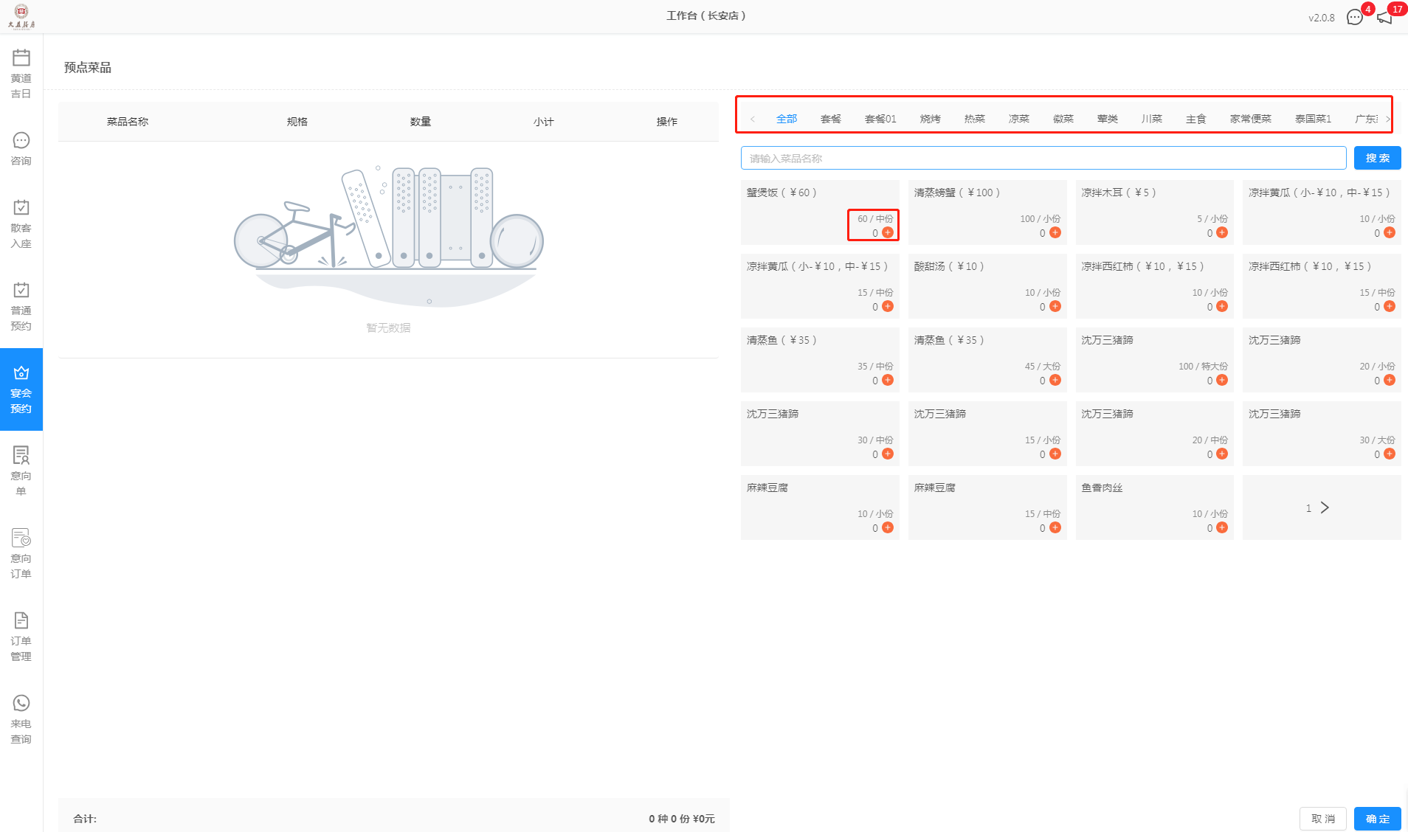This screenshot has height=832, width=1408.
Task: Add 麻辣豆腐 10/小份 using its plus icon
Action: (x=888, y=527)
